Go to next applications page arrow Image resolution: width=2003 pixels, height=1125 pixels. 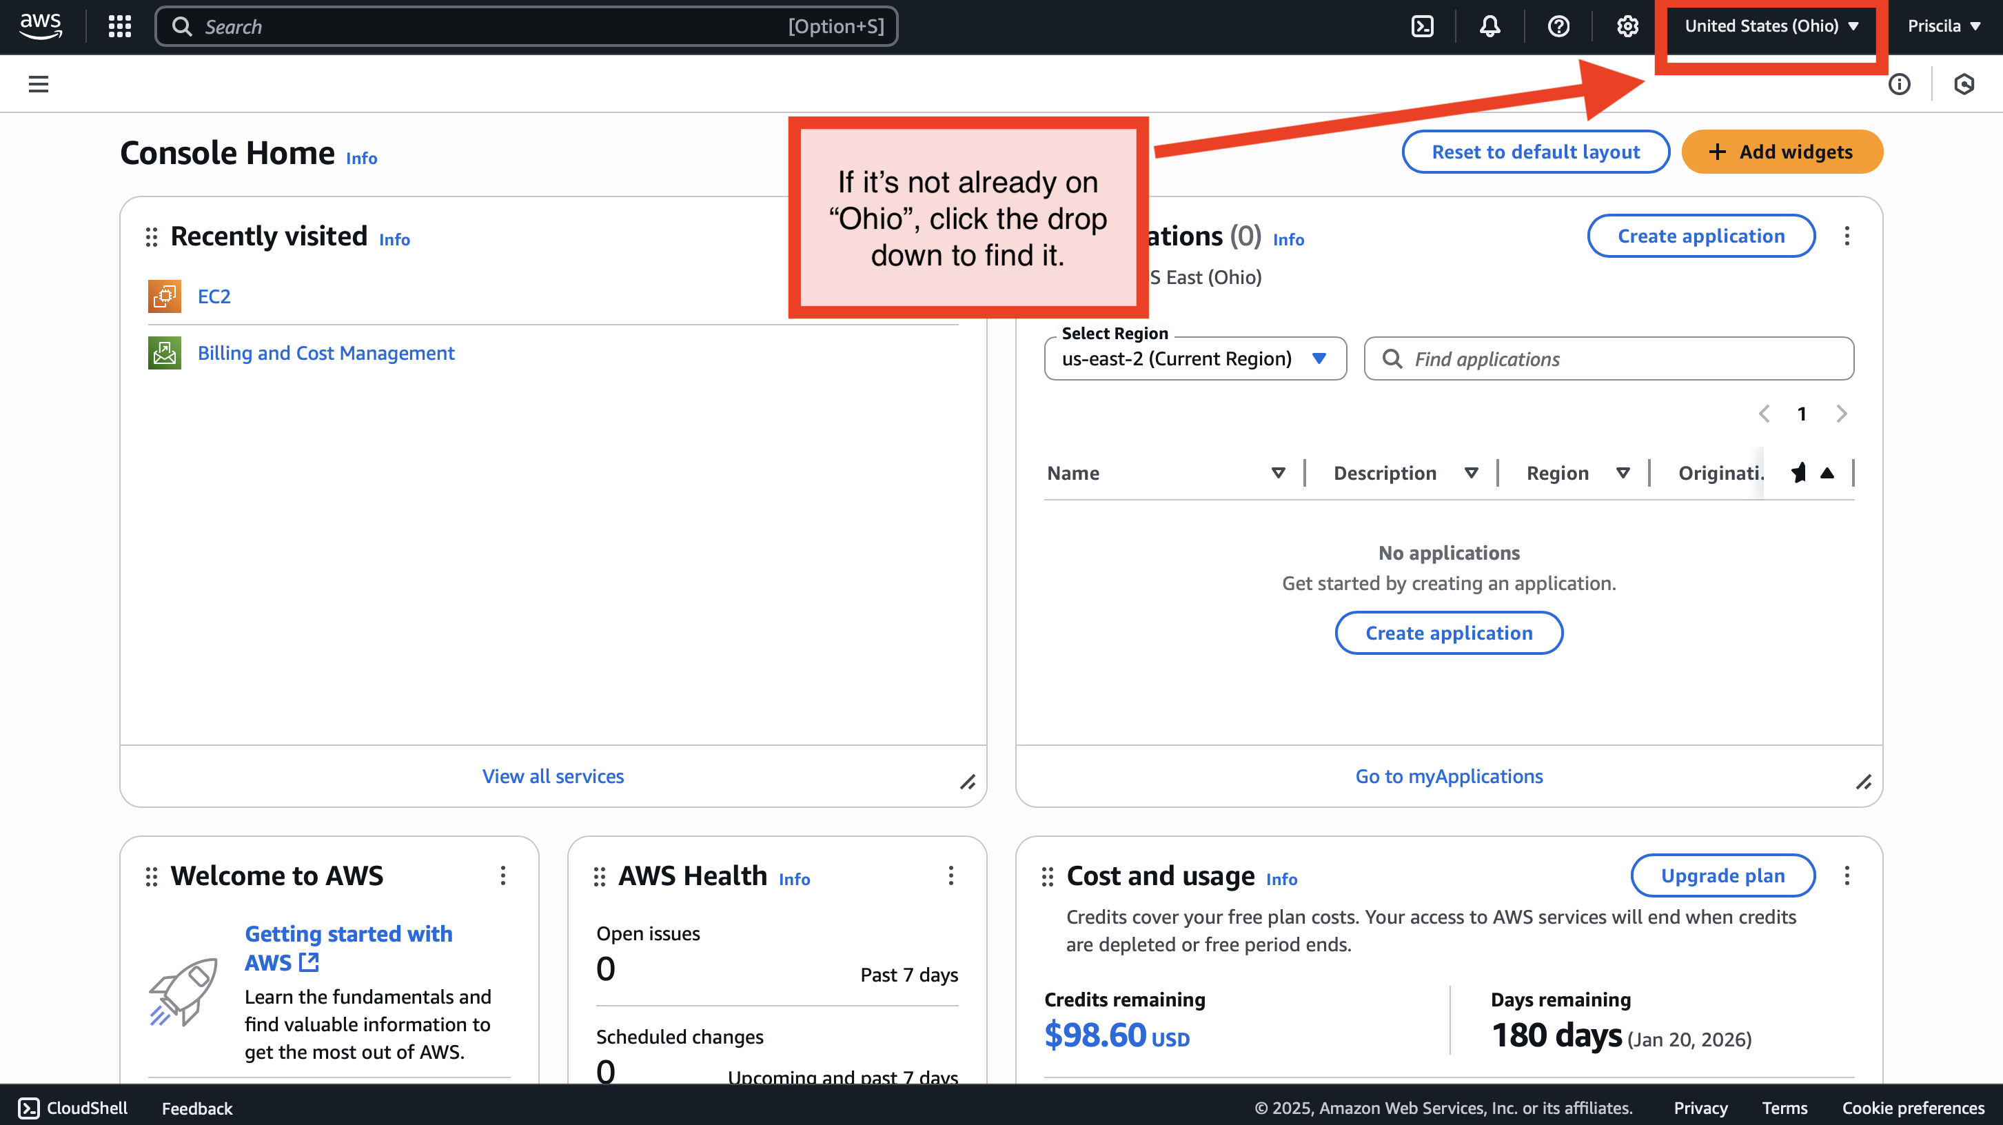coord(1841,414)
